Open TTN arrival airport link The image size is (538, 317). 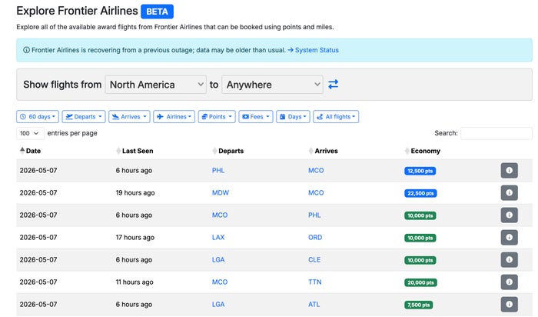[314, 282]
